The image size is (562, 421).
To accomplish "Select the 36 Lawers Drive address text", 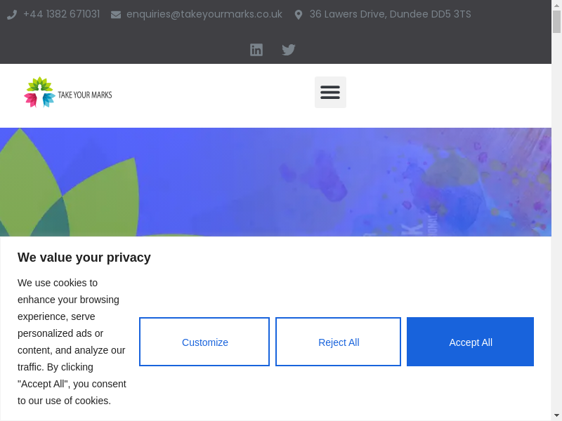I will (390, 14).
